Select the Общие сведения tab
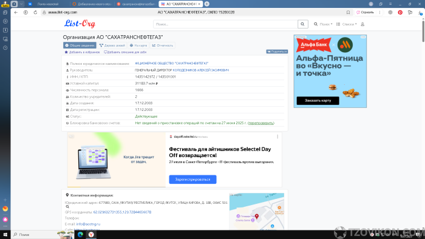Image resolution: width=425 pixels, height=239 pixels. [x=80, y=45]
